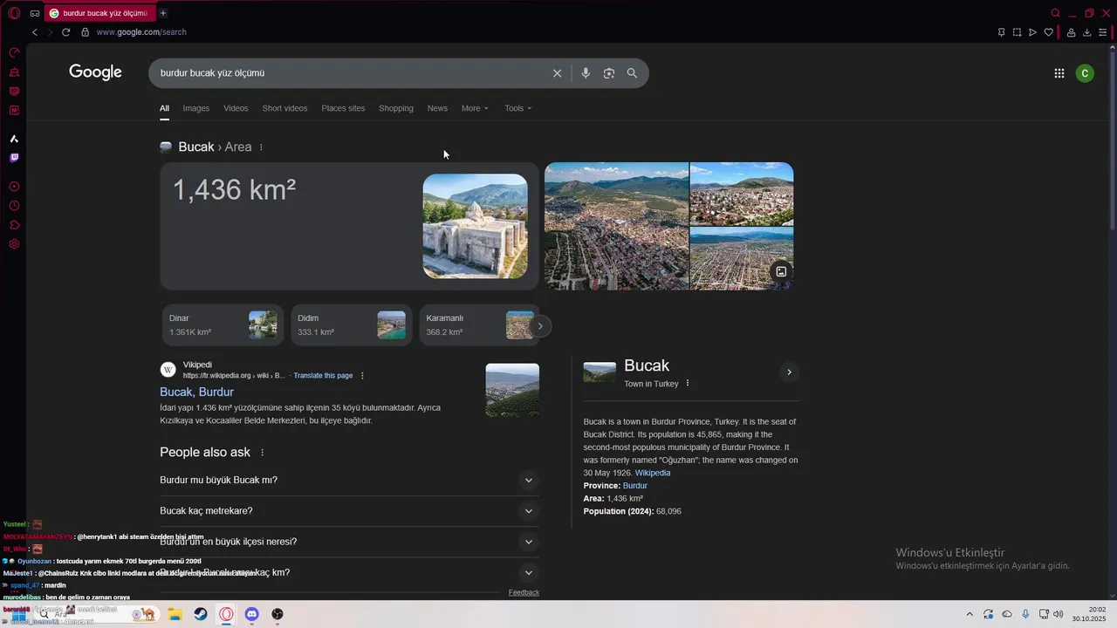This screenshot has width=1117, height=628.
Task: Select the Karamanlı area card
Action: [478, 325]
